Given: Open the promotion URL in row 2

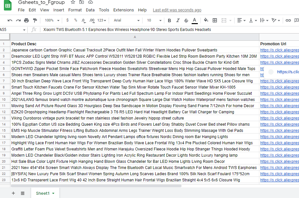Looking at the screenshot, I should (x=279, y=50).
